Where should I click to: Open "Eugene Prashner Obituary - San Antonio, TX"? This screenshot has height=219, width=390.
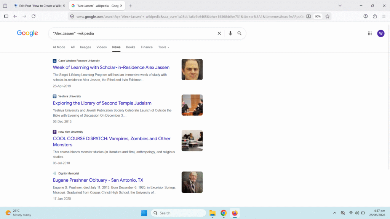pyautogui.click(x=98, y=180)
